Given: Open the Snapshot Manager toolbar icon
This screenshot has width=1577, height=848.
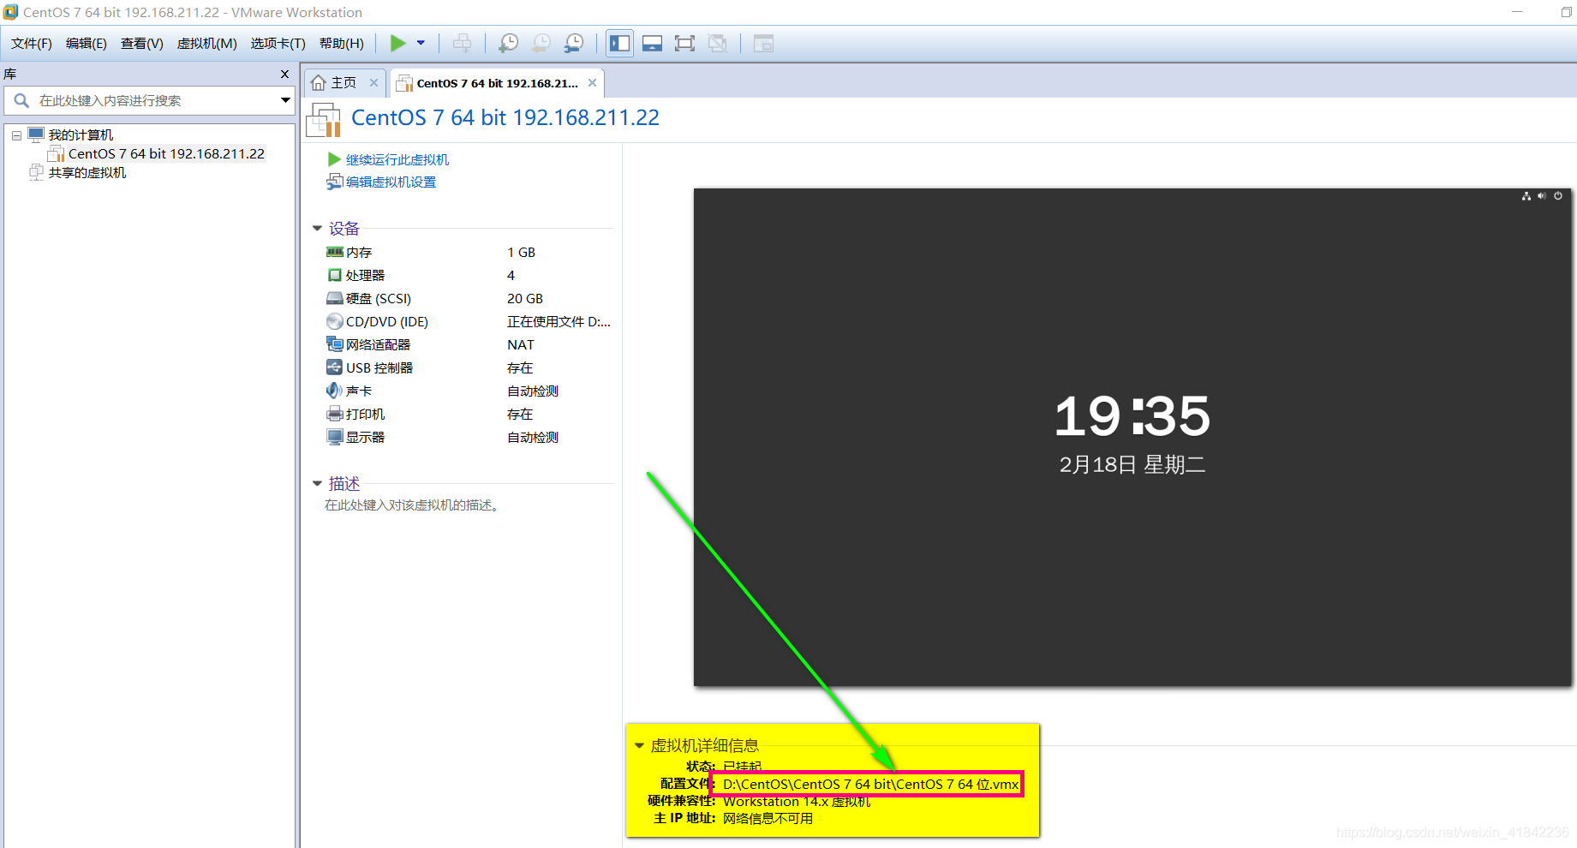Looking at the screenshot, I should pyautogui.click(x=574, y=43).
